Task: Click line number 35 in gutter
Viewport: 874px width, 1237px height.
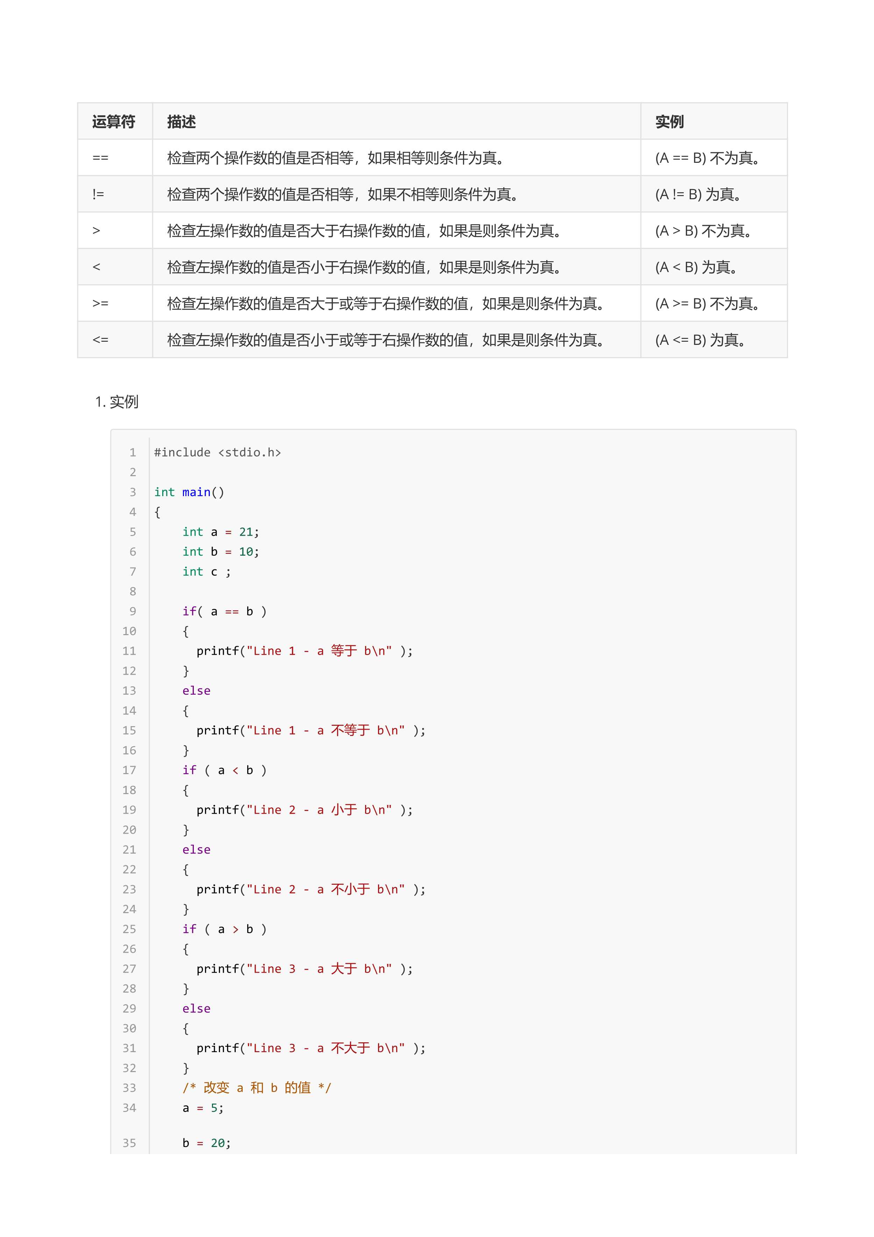Action: pos(129,1143)
